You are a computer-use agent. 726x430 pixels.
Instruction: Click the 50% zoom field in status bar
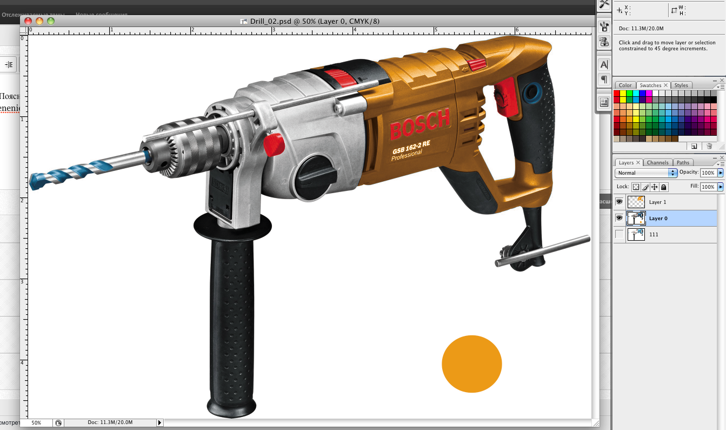(x=36, y=422)
